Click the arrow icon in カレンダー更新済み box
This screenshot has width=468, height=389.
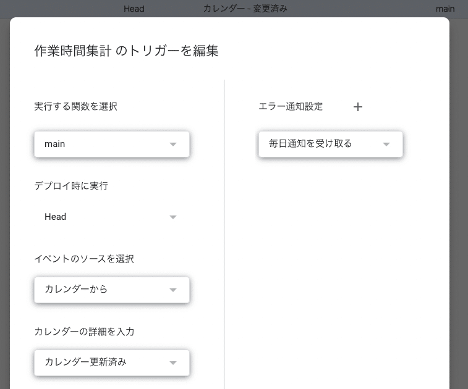(173, 363)
